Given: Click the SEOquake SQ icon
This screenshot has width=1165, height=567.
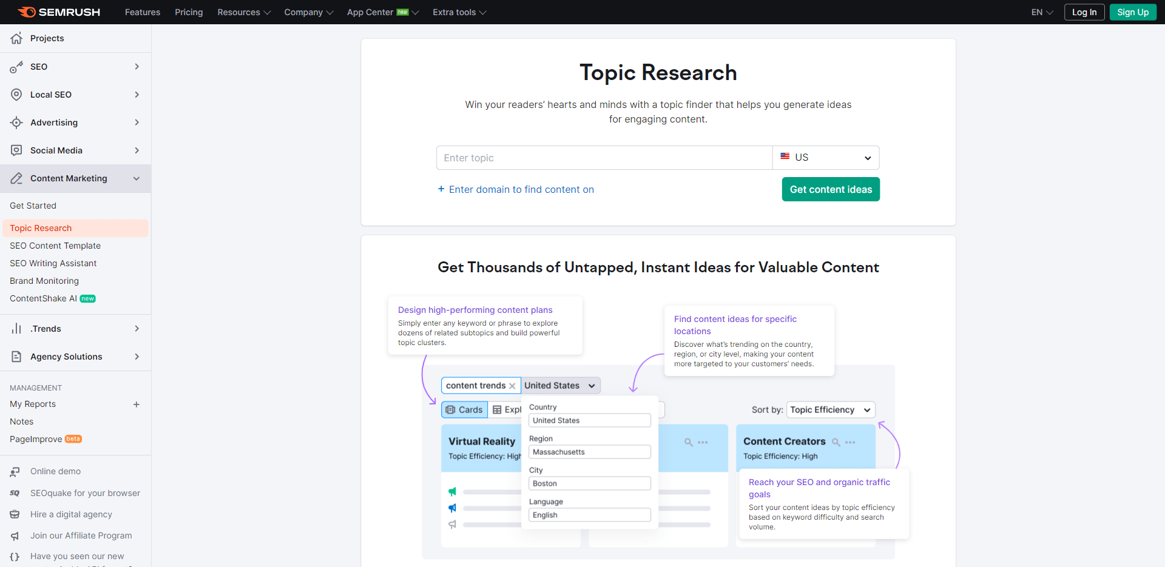Looking at the screenshot, I should pyautogui.click(x=15, y=493).
